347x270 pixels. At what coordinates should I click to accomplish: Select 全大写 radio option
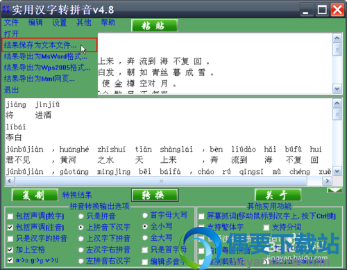click(x=145, y=238)
